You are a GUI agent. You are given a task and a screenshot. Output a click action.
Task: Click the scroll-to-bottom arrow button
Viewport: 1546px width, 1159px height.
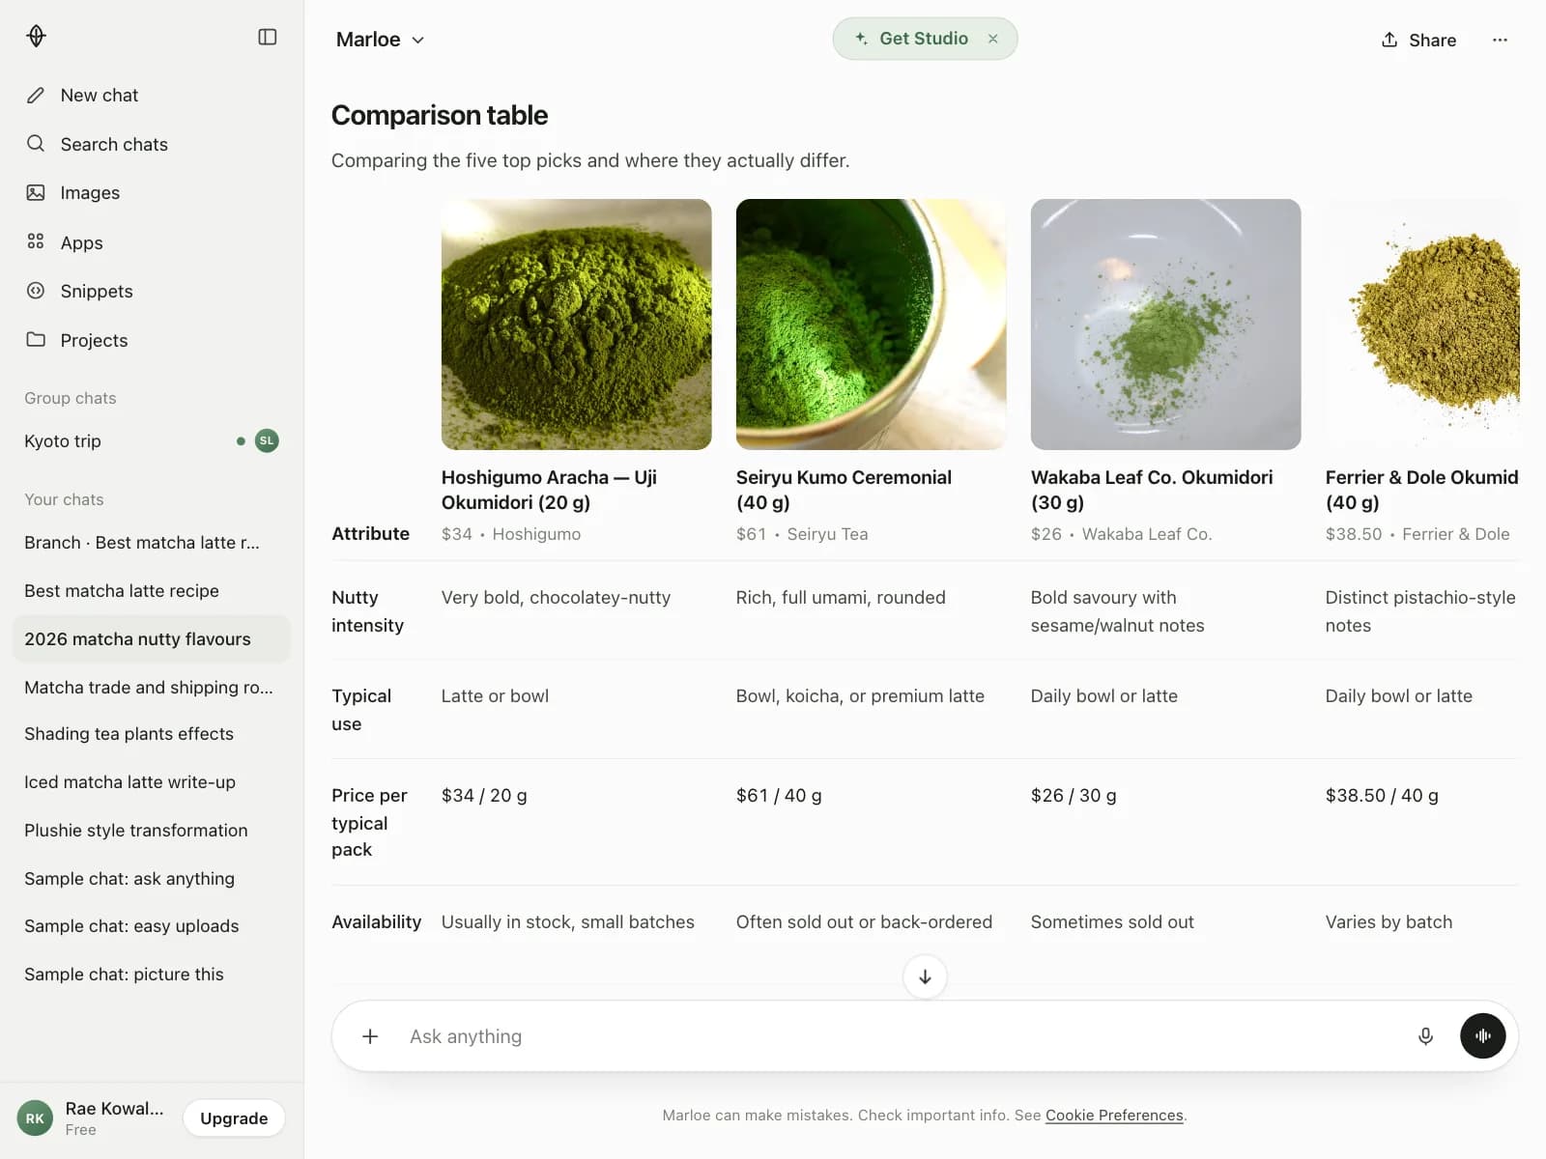925,976
